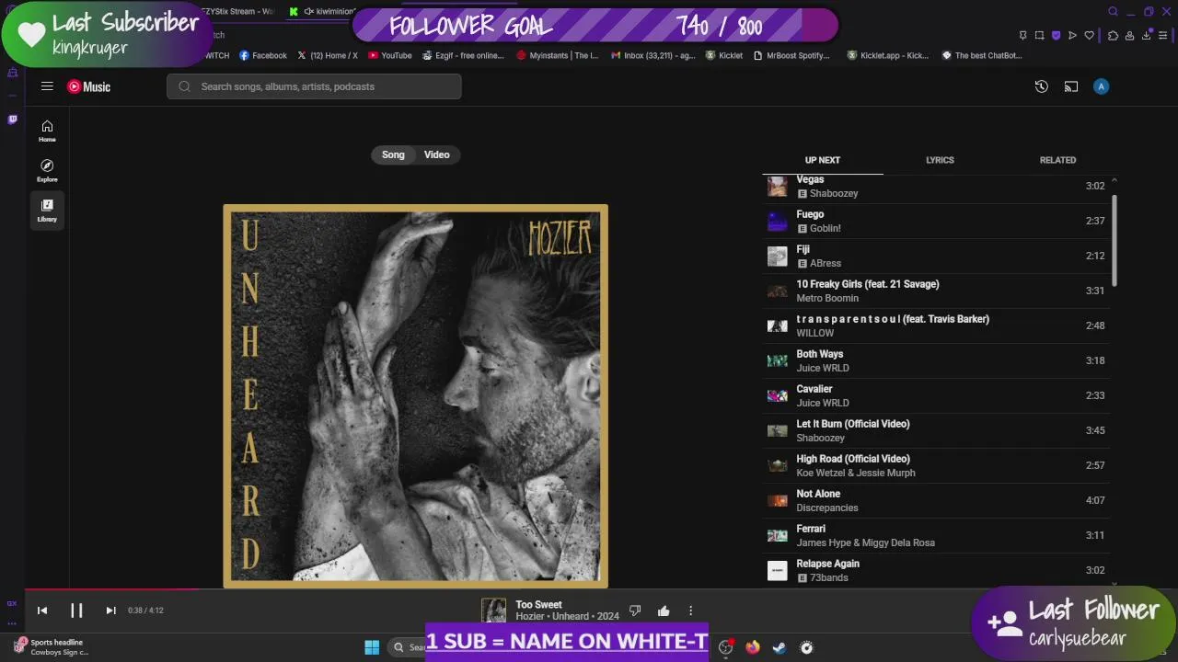Click the Windows Start button
The height and width of the screenshot is (662, 1178).
tap(372, 647)
